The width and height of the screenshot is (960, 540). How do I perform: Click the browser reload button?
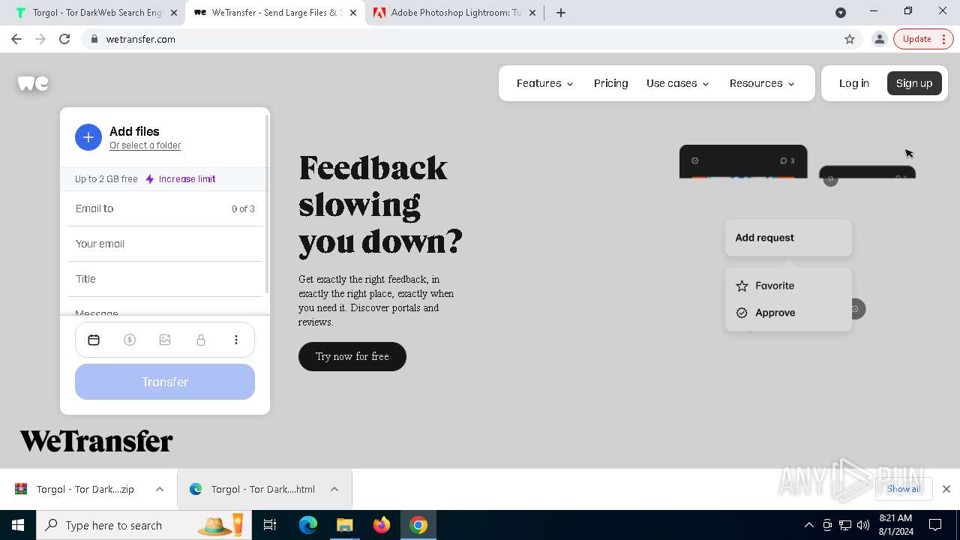(64, 39)
